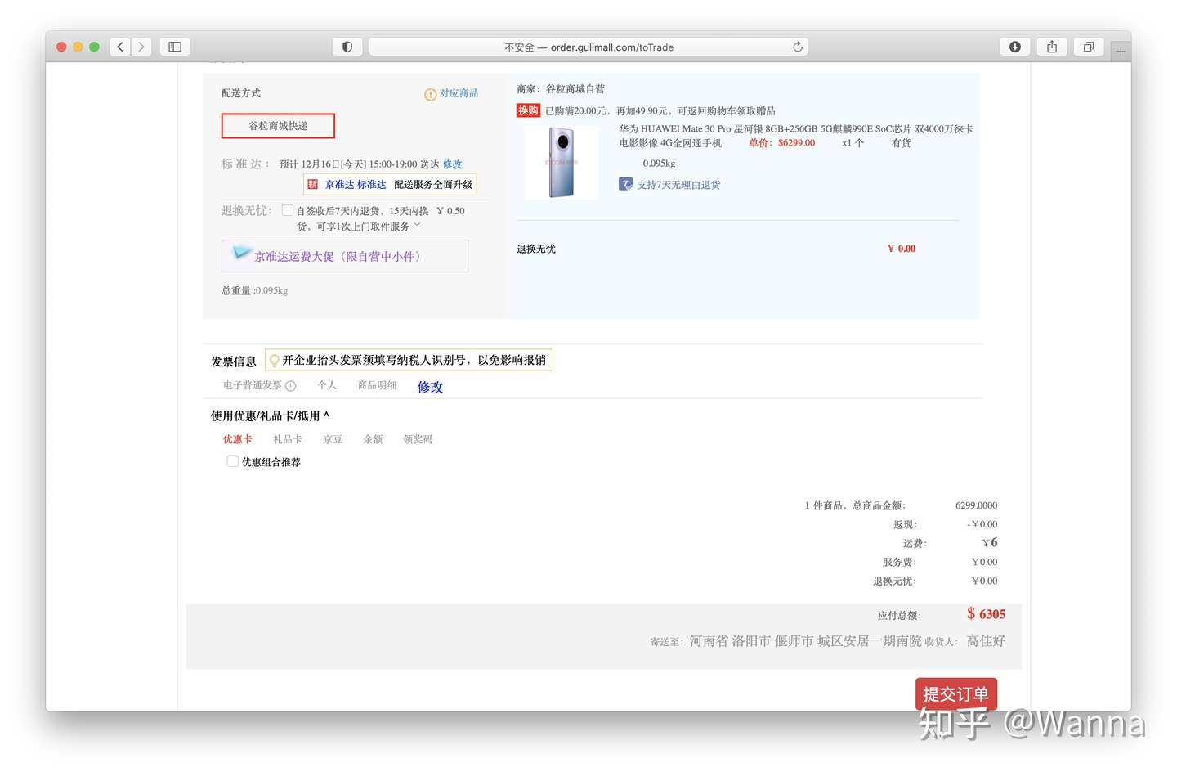The width and height of the screenshot is (1177, 772).
Task: Switch to the 余额 tab
Action: point(373,439)
